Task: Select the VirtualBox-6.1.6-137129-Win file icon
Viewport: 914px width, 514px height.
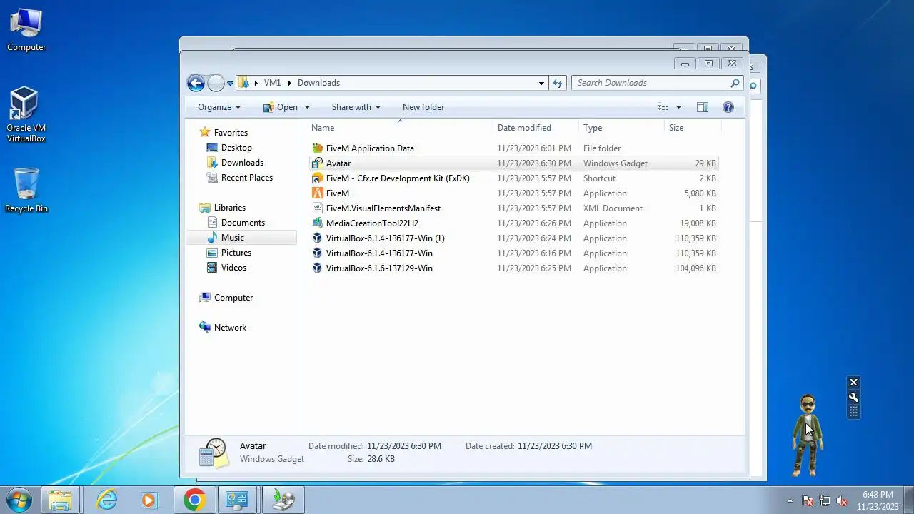Action: (x=318, y=268)
